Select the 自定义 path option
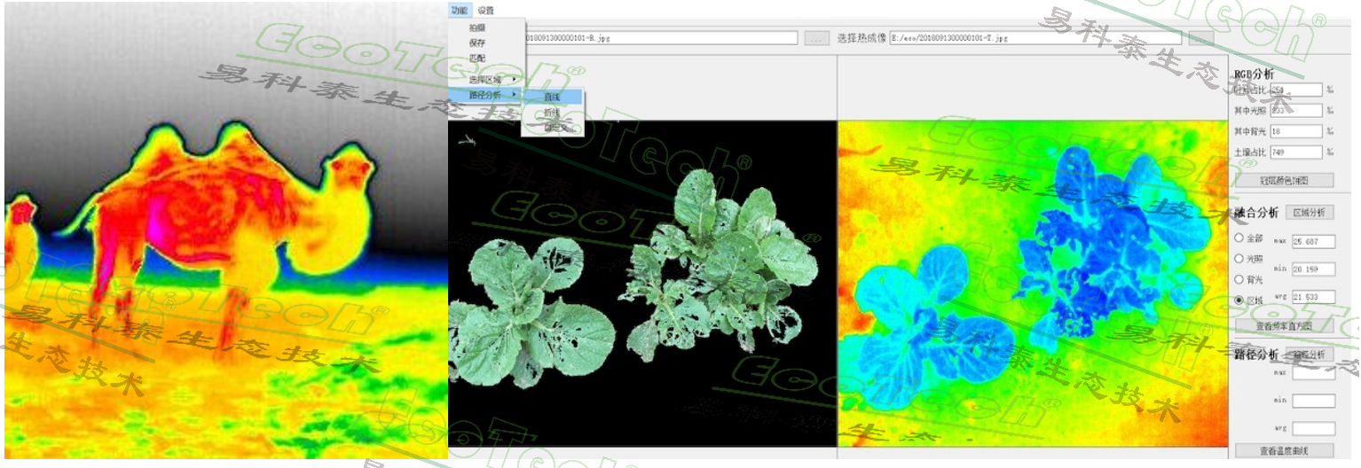1361x468 pixels. click(x=552, y=129)
